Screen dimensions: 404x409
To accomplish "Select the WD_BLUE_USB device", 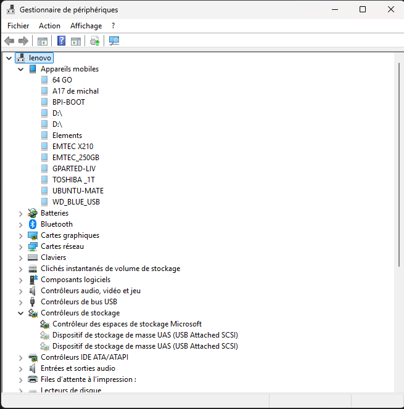I will (x=76, y=202).
